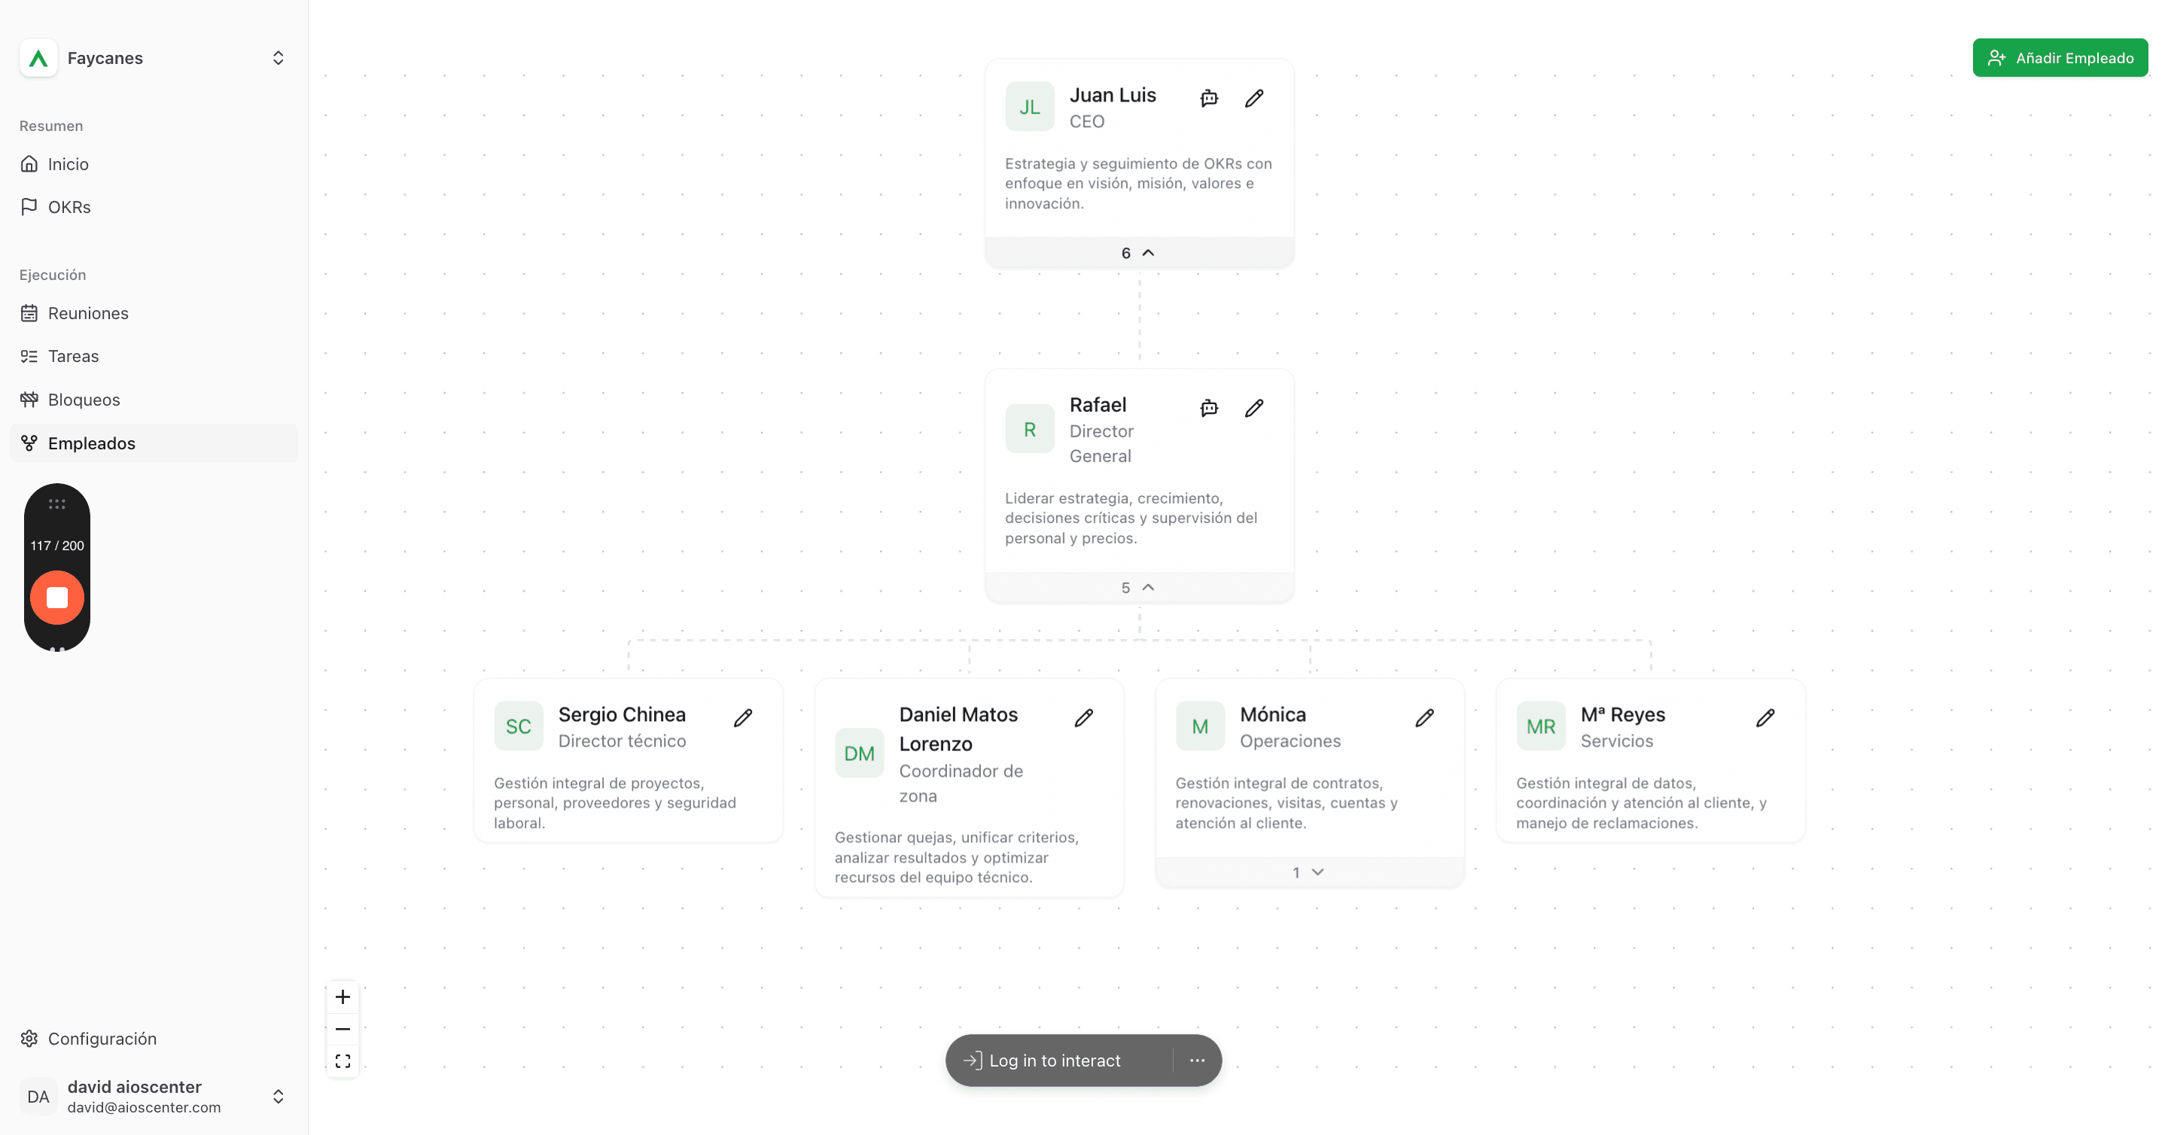Click the robot icon on Rafael card
This screenshot has width=2168, height=1135.
click(1208, 408)
